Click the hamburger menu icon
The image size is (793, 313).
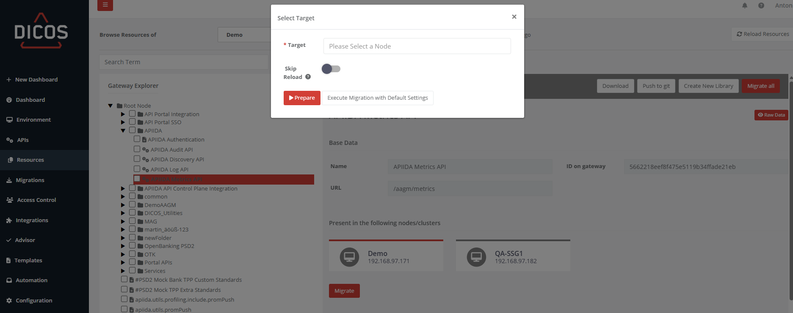105,5
